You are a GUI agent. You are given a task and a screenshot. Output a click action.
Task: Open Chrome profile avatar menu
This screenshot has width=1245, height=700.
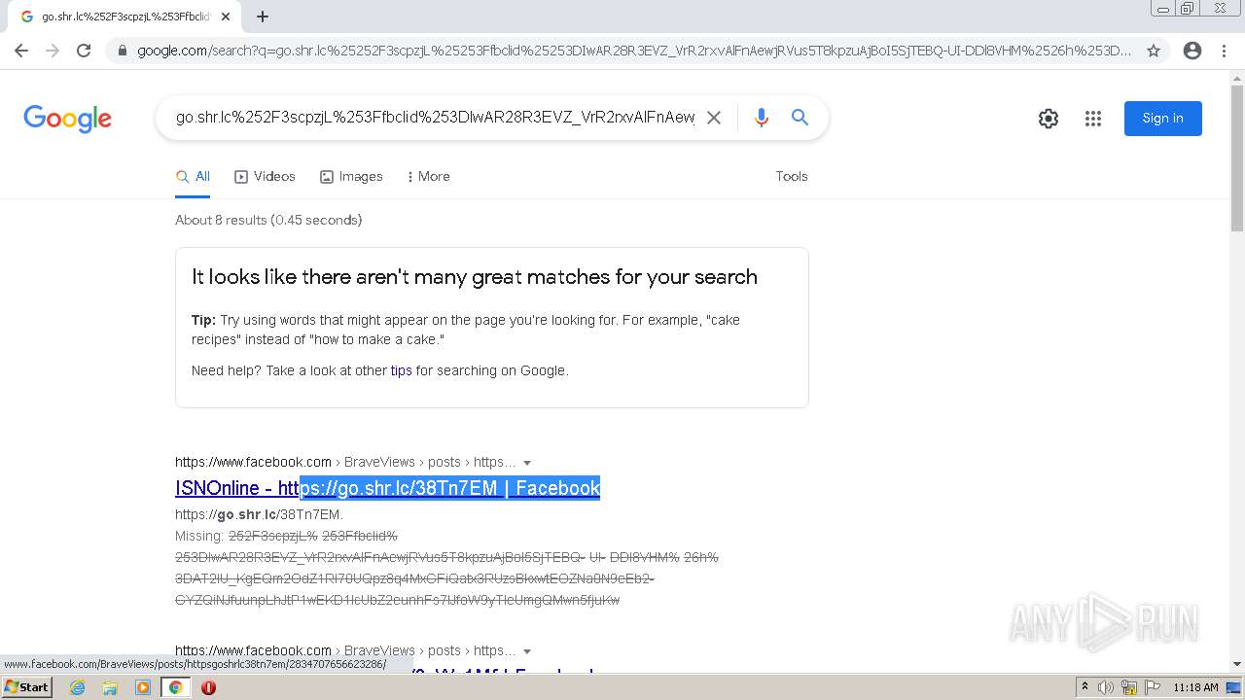1192,51
